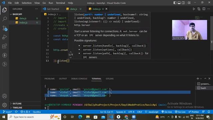Create a new terminal with plus icon
Viewport: 213px width, 120px height.
[x=198, y=79]
